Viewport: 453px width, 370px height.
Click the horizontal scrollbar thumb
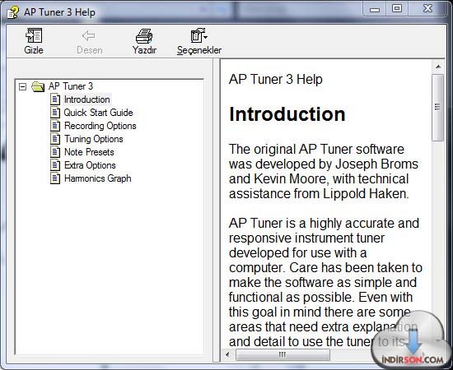tap(283, 354)
